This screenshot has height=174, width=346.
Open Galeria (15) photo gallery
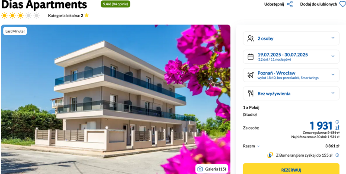pyautogui.click(x=211, y=169)
